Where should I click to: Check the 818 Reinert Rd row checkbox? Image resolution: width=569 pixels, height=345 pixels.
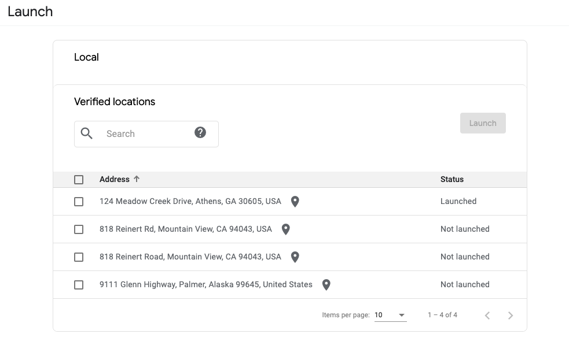(x=79, y=229)
